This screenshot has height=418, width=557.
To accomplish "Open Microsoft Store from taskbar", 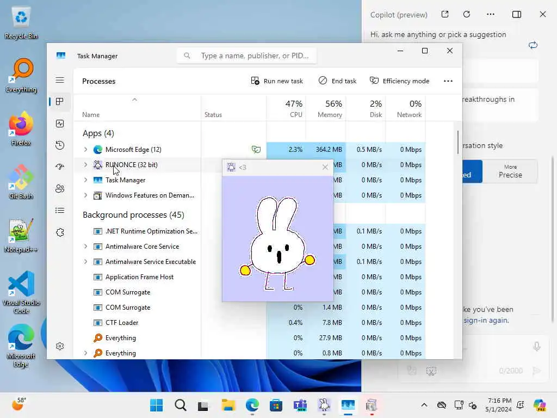I will click(x=276, y=405).
